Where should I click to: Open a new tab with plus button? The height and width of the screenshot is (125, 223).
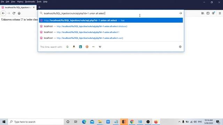(39, 7)
